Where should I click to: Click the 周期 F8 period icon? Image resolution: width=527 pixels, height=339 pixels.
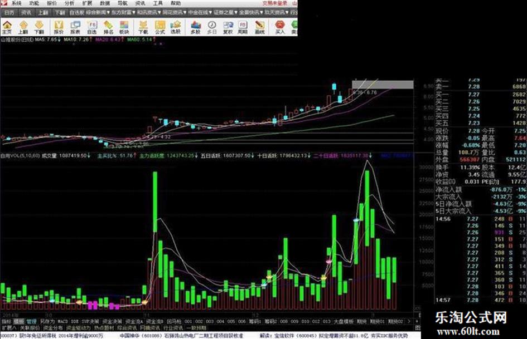243,27
